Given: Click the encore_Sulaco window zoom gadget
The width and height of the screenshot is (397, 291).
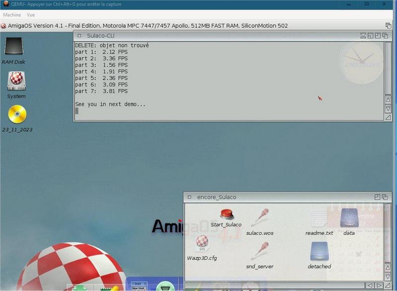Looking at the screenshot, I should (377, 197).
